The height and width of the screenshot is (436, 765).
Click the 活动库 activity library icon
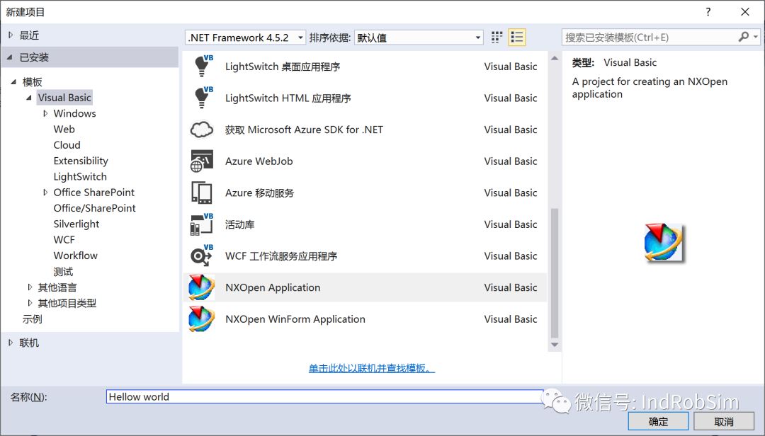pyautogui.click(x=201, y=224)
